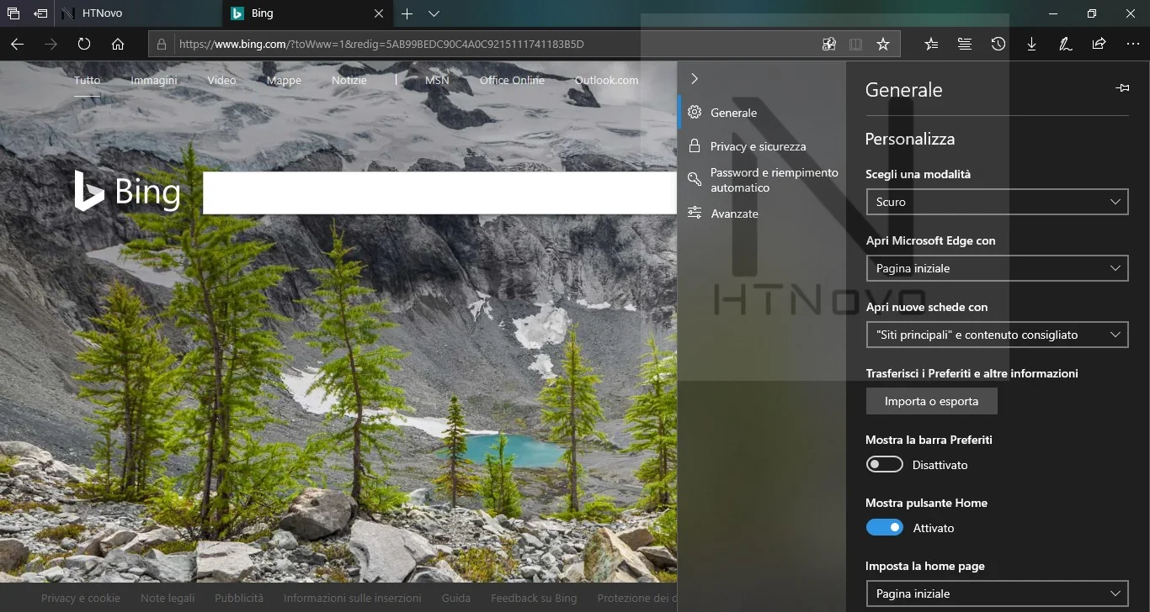The height and width of the screenshot is (612, 1150).
Task: Select the Tutto tab on Bing
Action: click(x=87, y=81)
